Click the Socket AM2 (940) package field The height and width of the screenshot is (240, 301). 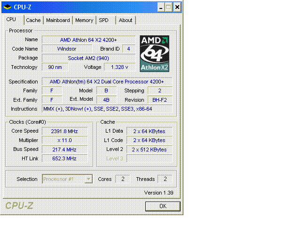[88, 58]
